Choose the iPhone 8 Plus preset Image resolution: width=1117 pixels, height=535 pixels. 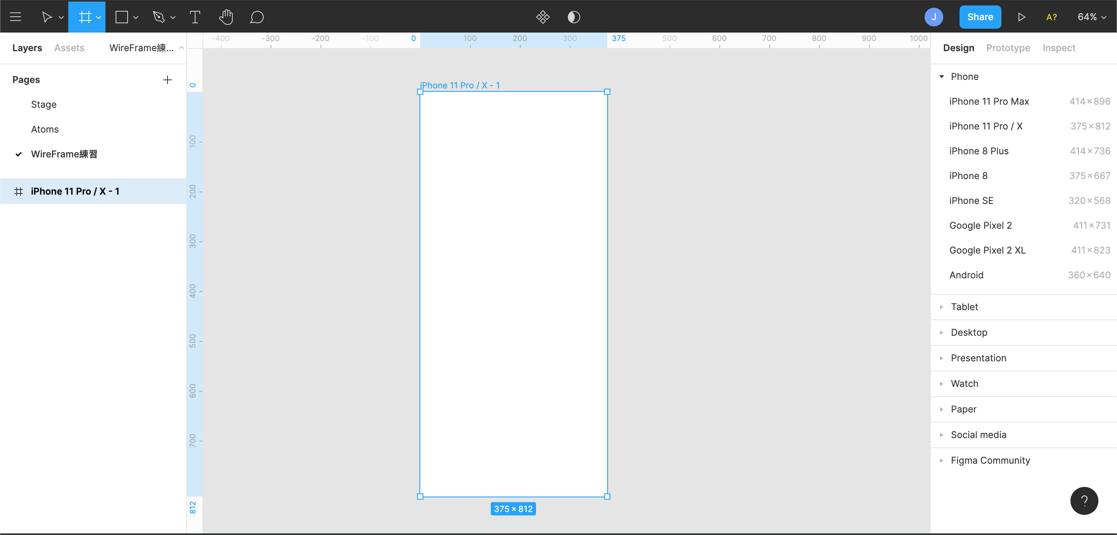[x=979, y=151]
